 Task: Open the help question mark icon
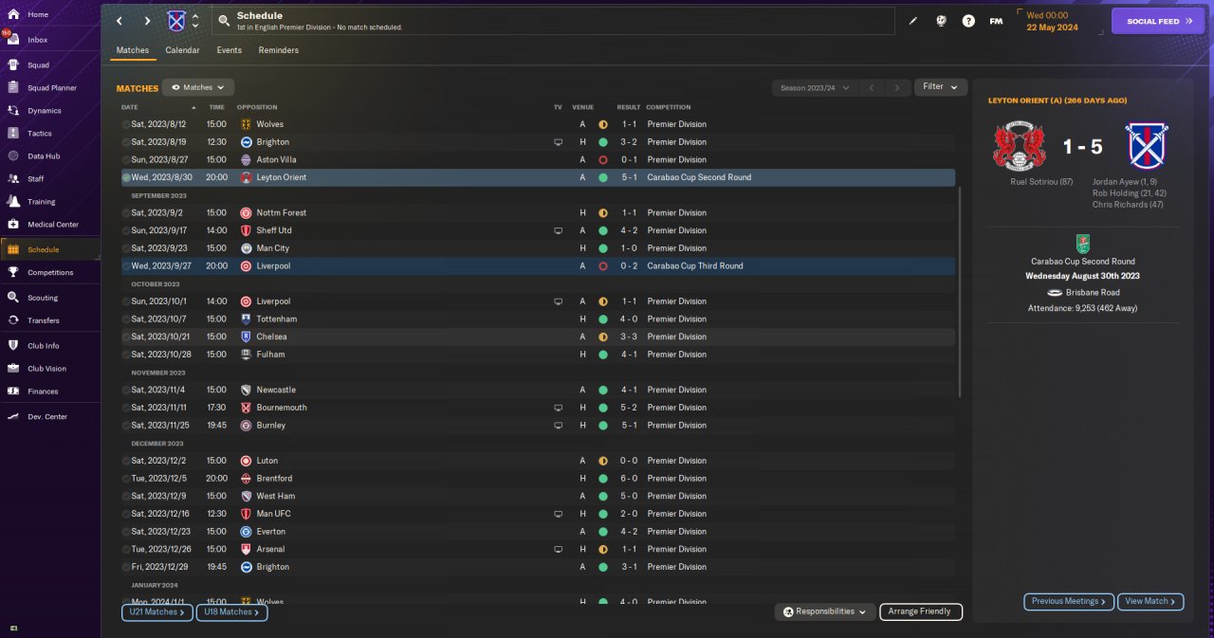click(968, 21)
